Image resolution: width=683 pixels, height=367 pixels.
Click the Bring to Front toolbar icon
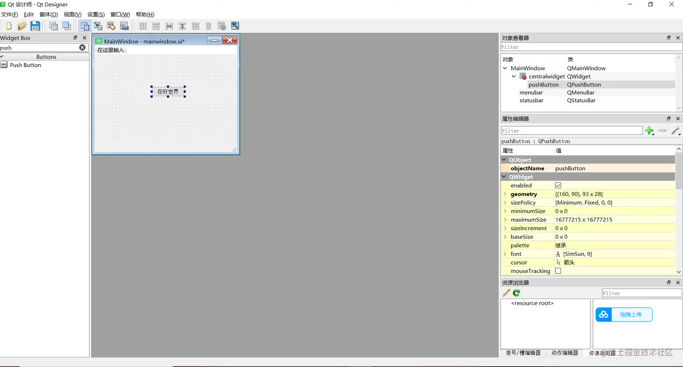(x=66, y=26)
